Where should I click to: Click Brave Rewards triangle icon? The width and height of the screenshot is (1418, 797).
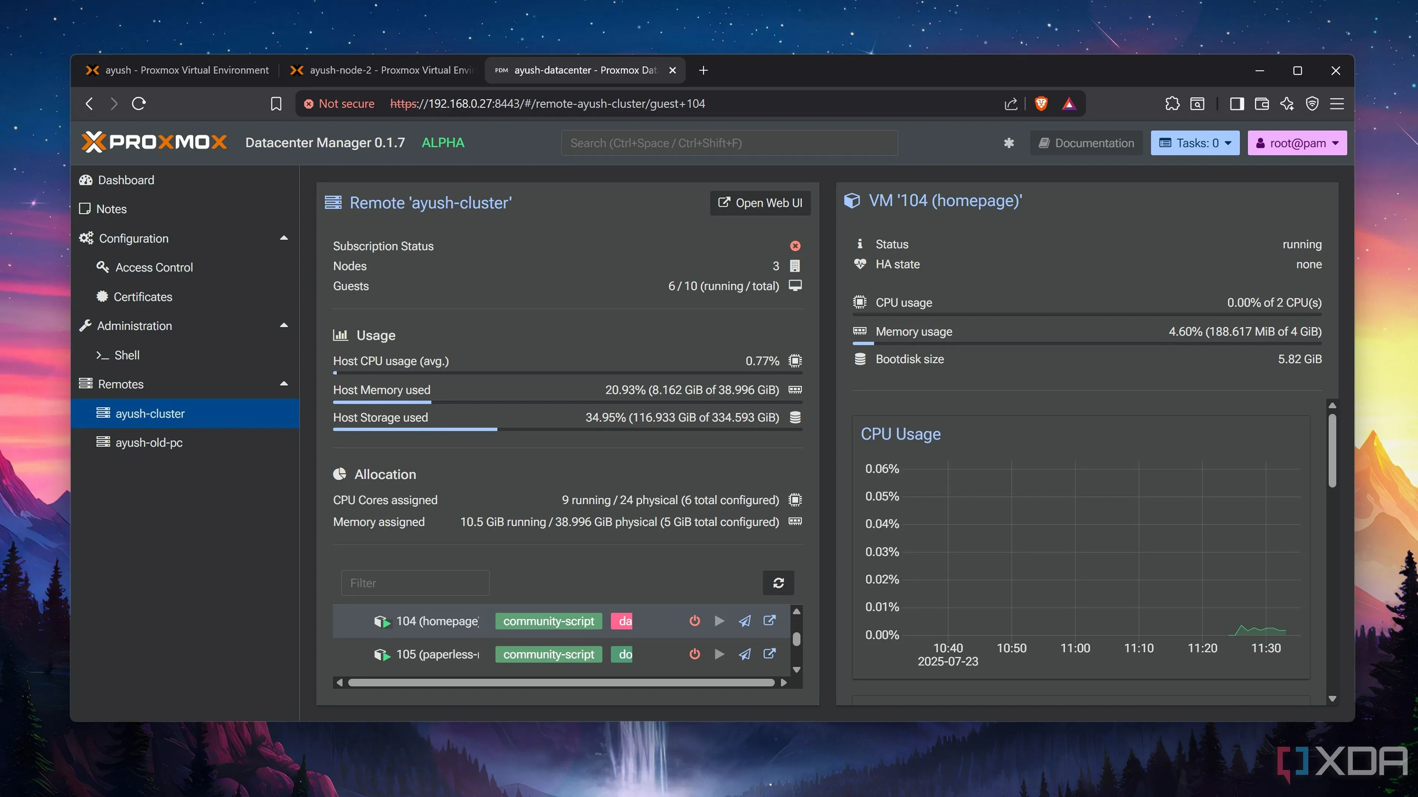coord(1069,104)
